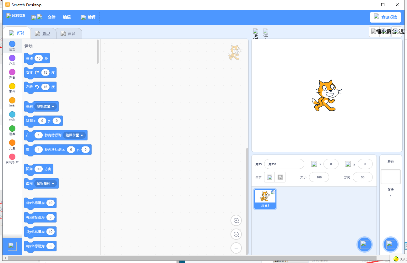This screenshot has width=407, height=263.
Task: Edit the 0 value in 将x坐标设为 block
Action: pyautogui.click(x=51, y=217)
